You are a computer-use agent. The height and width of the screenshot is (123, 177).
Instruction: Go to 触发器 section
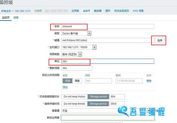(98, 11)
